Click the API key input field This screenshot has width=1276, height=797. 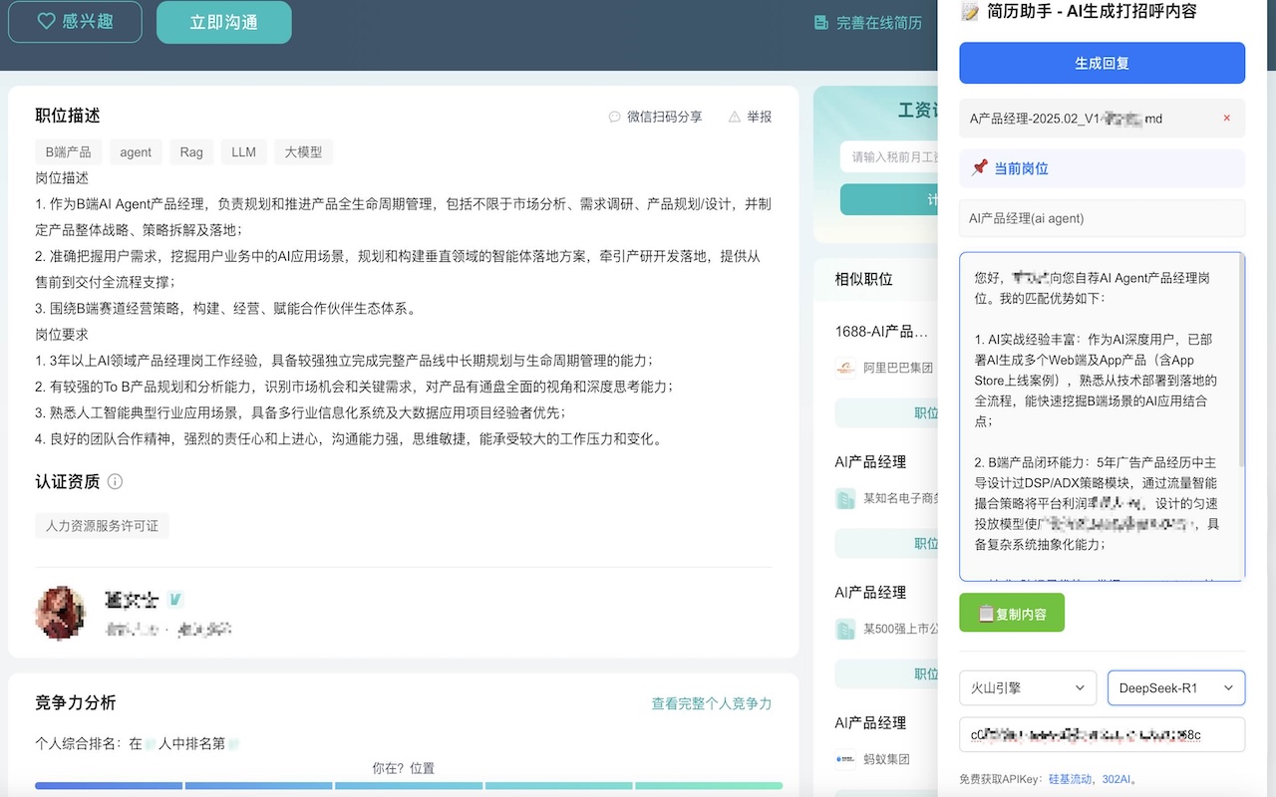1102,734
